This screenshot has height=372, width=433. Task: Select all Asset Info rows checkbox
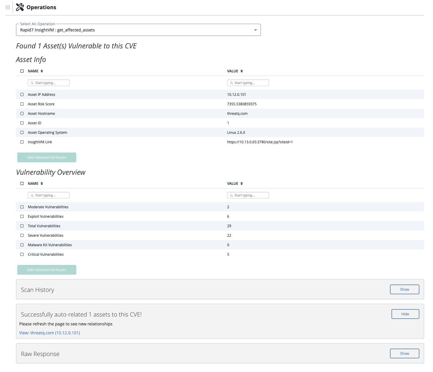click(22, 71)
